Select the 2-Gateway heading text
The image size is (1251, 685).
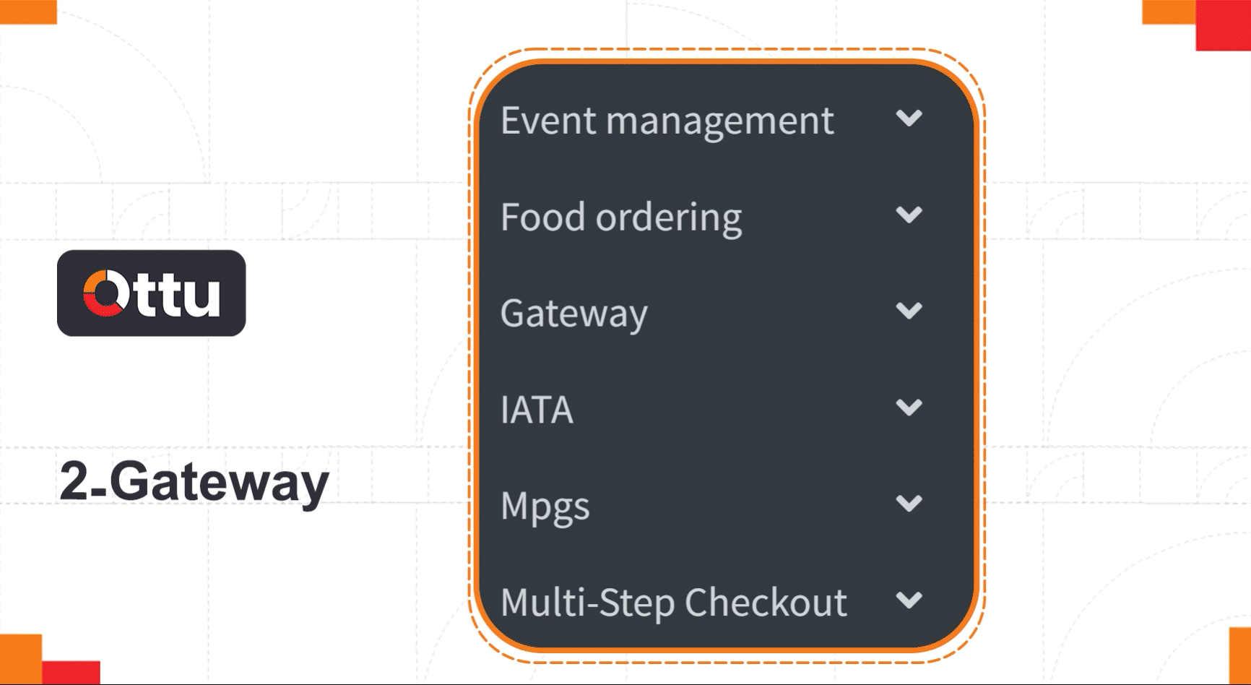pos(194,482)
